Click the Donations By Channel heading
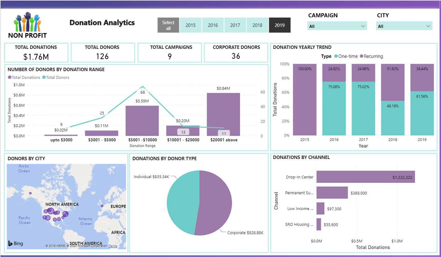This screenshot has width=441, height=257. 301,157
